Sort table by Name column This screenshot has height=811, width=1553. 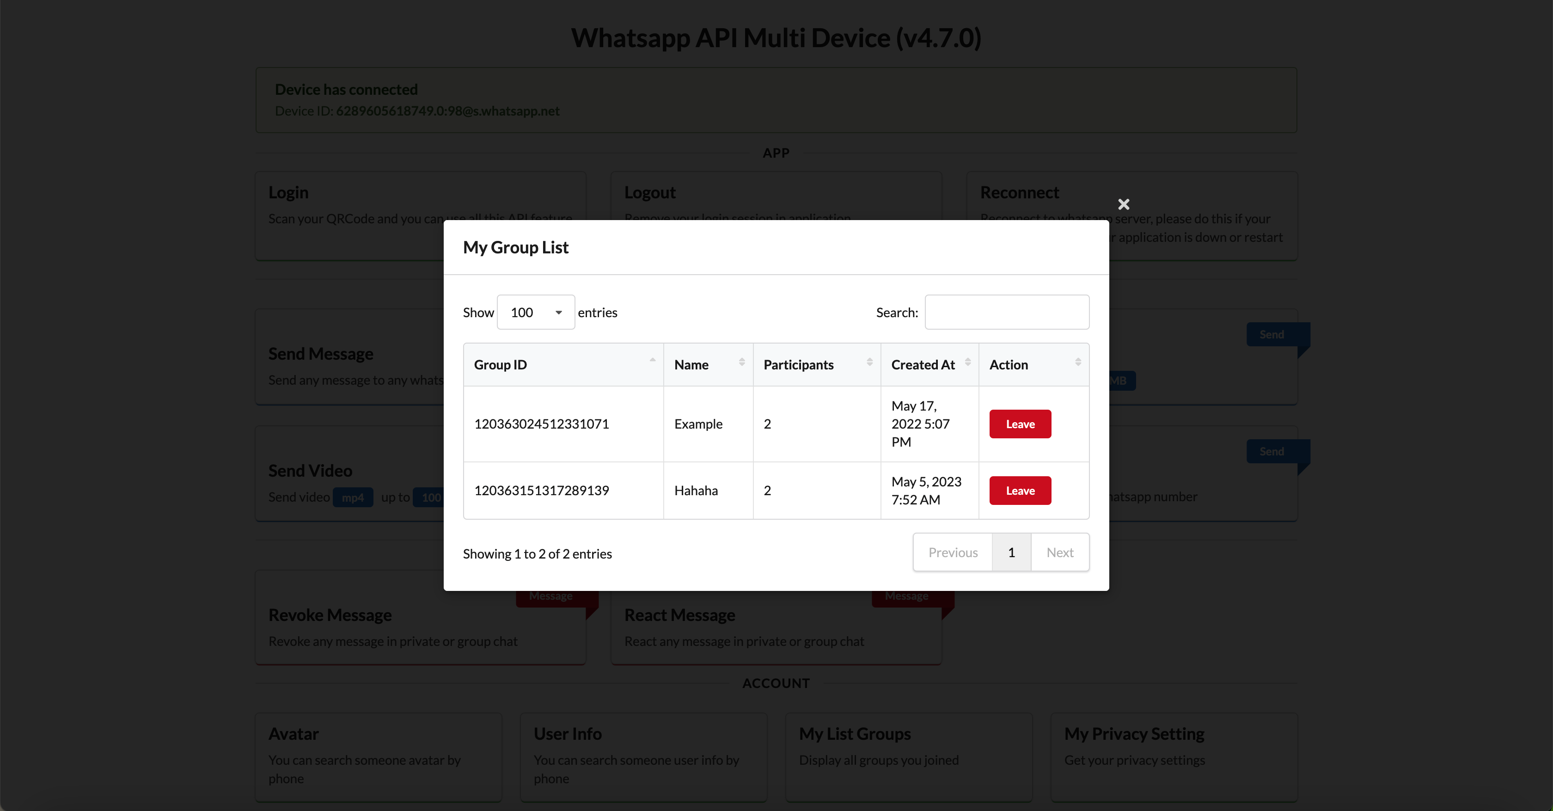707,365
